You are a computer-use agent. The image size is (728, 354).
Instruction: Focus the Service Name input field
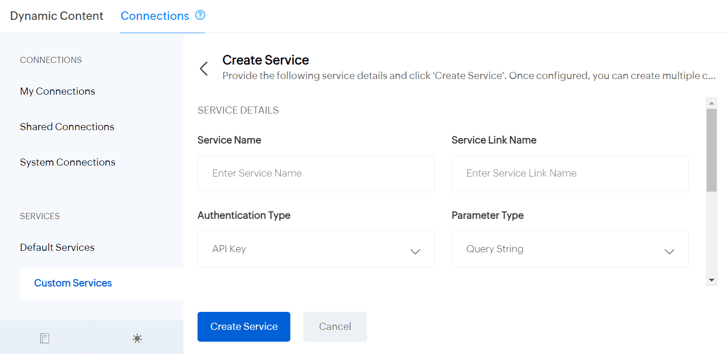pyautogui.click(x=316, y=173)
